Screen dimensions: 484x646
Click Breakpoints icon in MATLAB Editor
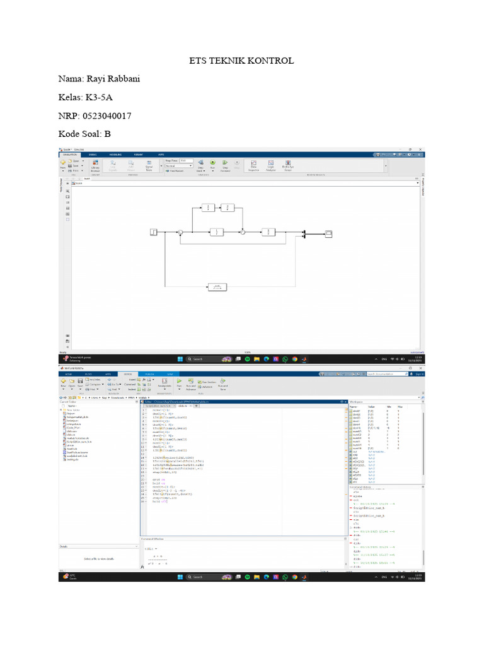pyautogui.click(x=164, y=383)
